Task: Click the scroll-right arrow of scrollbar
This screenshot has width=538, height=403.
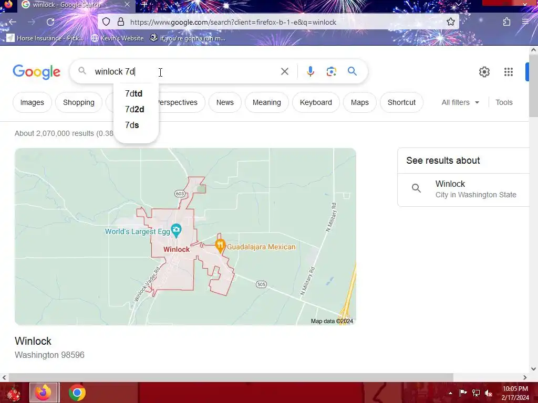Action: [525, 377]
